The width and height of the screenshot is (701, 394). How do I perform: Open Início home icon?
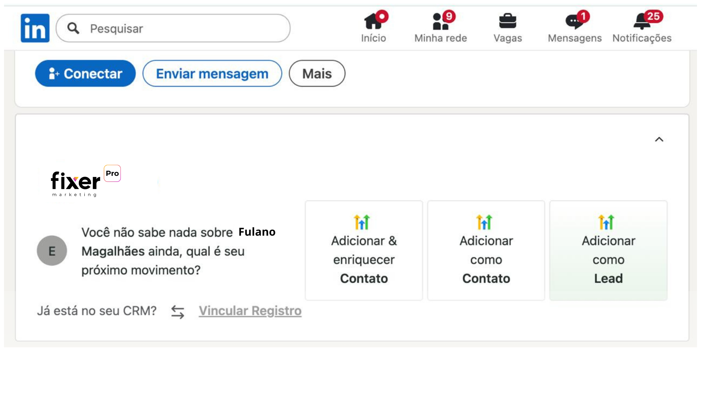point(373,21)
